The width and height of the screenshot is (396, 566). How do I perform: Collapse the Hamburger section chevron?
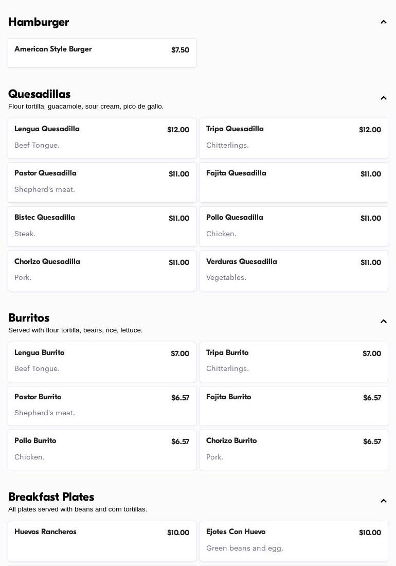click(384, 22)
